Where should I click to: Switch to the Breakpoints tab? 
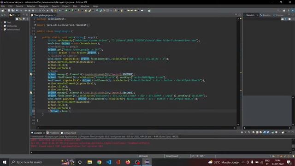coord(266,15)
